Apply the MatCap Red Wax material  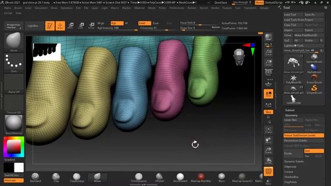[201, 178]
